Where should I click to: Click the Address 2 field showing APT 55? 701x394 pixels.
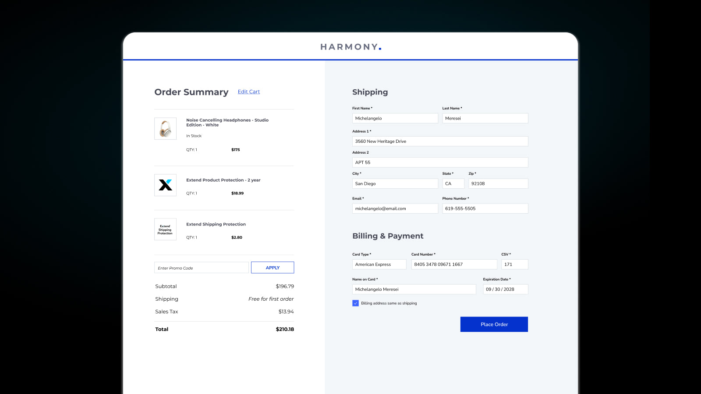click(440, 162)
